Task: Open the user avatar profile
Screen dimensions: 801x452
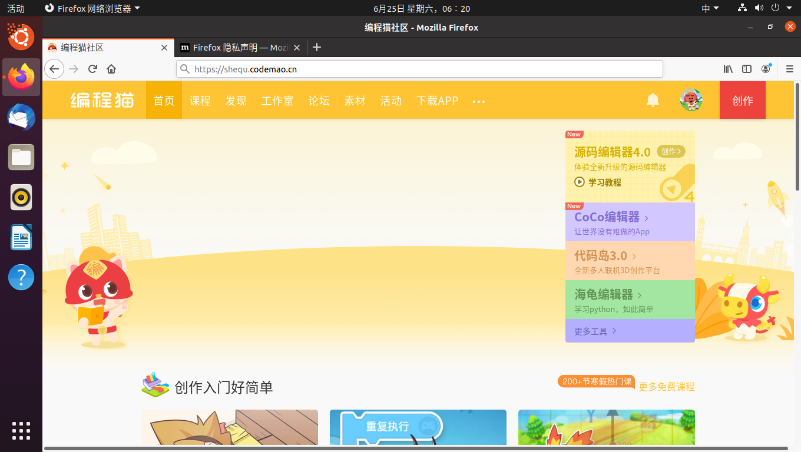Action: pos(691,100)
